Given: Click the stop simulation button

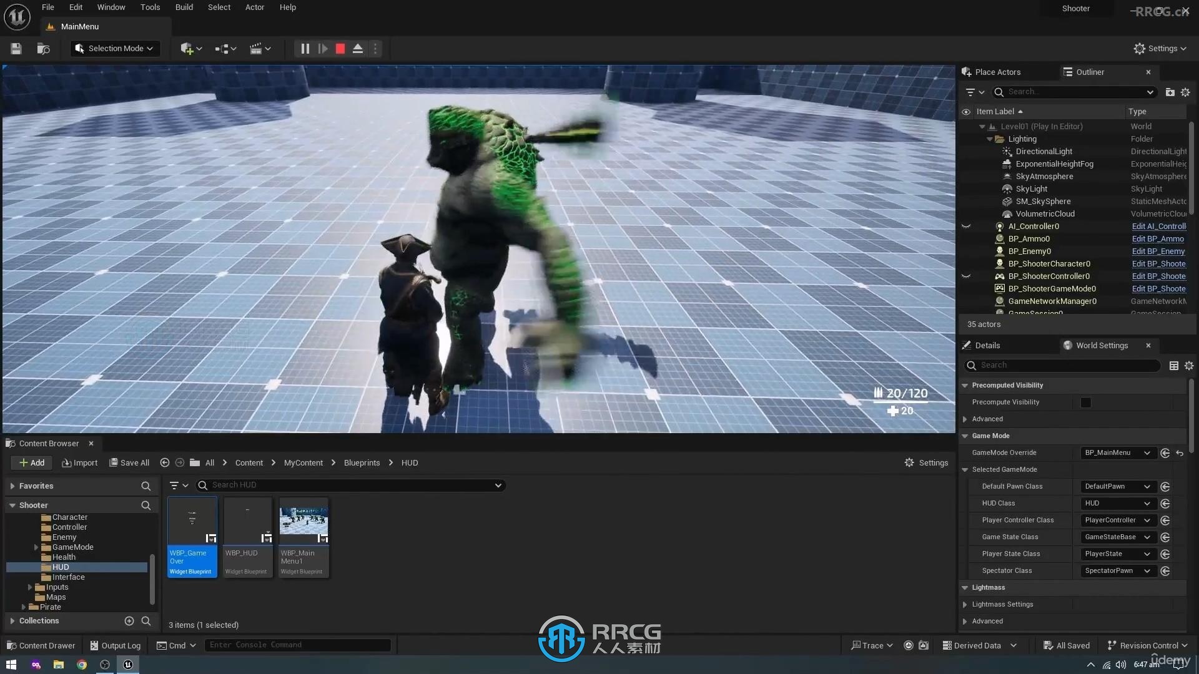Looking at the screenshot, I should [x=339, y=49].
